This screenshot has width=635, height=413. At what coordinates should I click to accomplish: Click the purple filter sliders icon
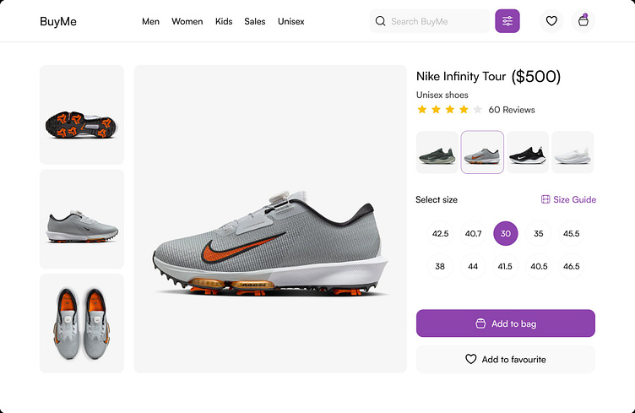coord(507,21)
